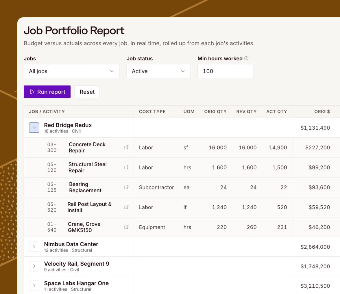
Task: Click the UOM column header
Action: point(189,111)
